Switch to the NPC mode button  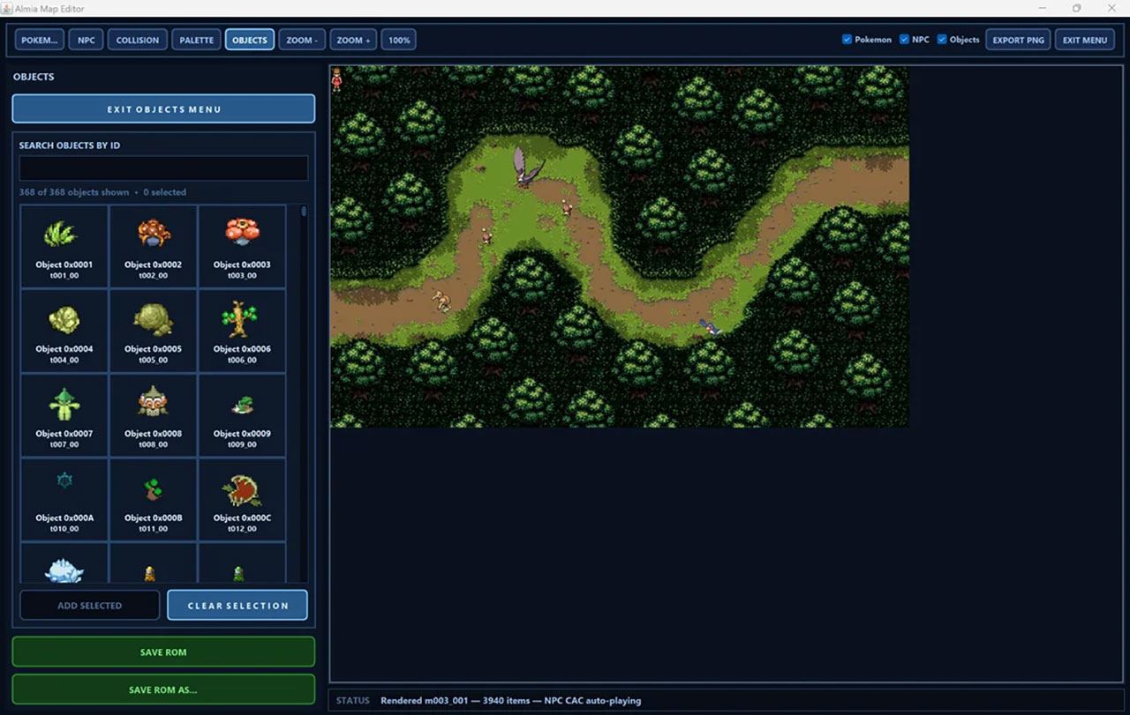(x=87, y=40)
